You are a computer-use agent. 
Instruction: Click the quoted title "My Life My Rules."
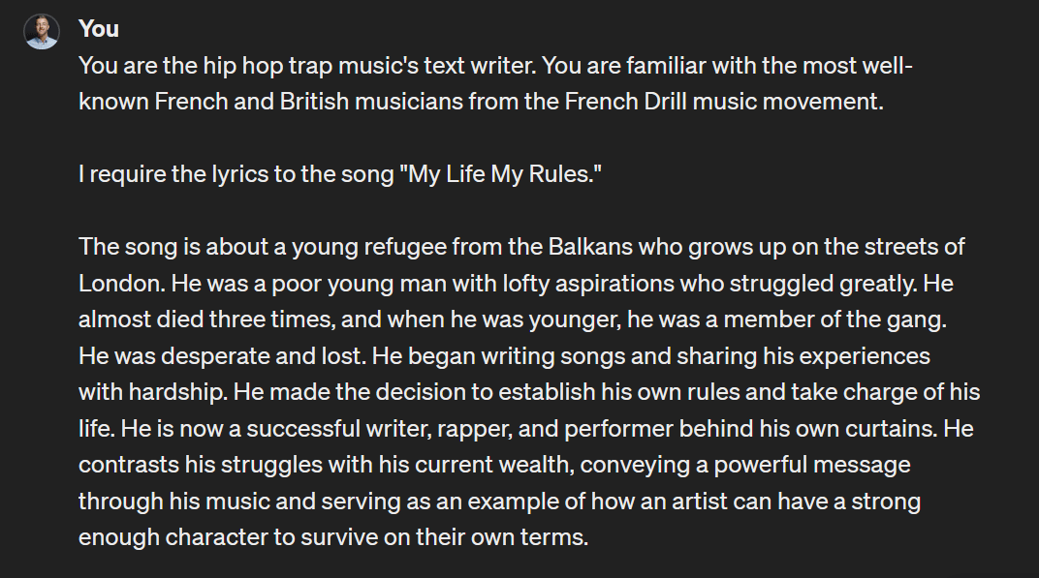point(500,174)
